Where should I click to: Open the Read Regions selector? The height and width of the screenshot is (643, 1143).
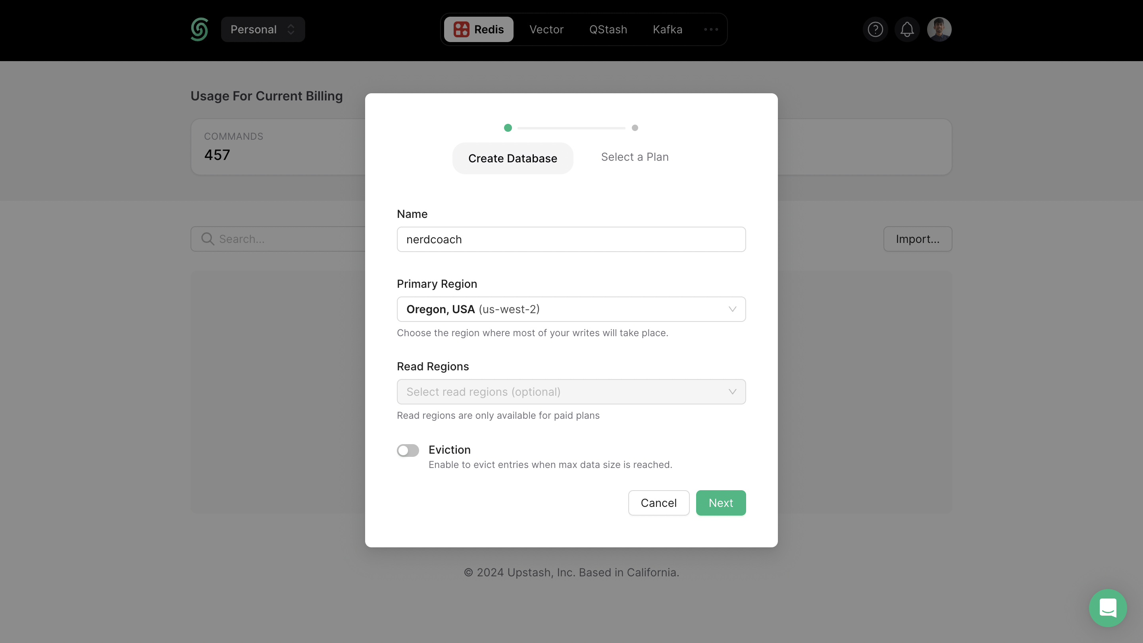(571, 392)
